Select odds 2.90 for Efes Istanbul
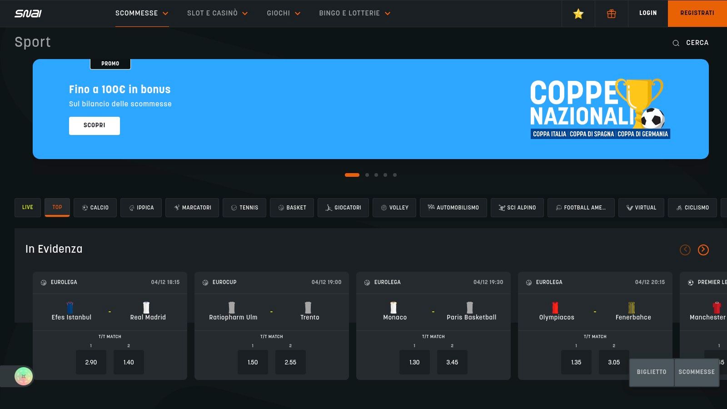This screenshot has height=409, width=727. click(91, 362)
